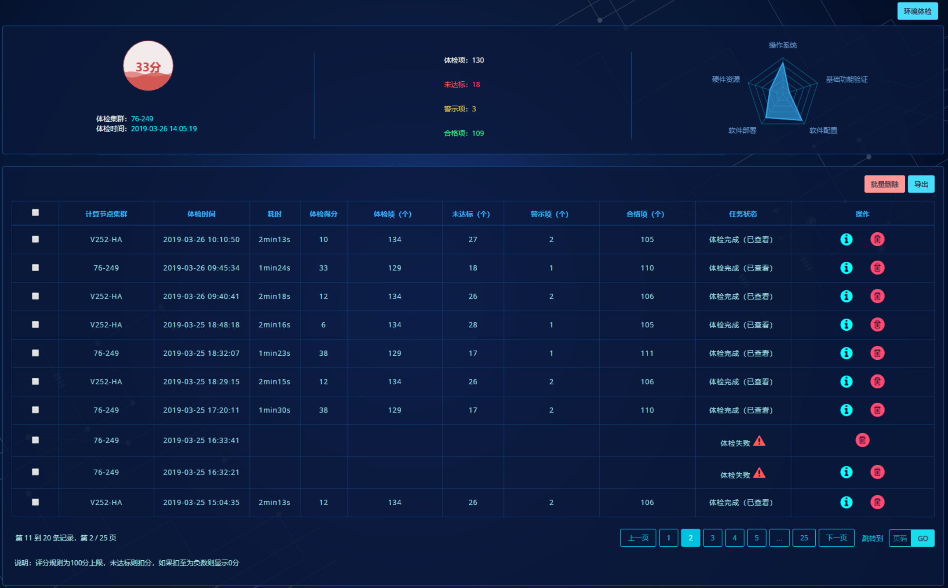Click warning icon on 16:33:41 failed row
The width and height of the screenshot is (948, 588).
click(759, 441)
